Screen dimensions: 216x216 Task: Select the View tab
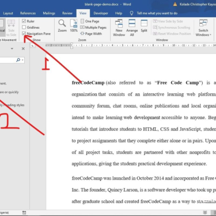pos(83,13)
